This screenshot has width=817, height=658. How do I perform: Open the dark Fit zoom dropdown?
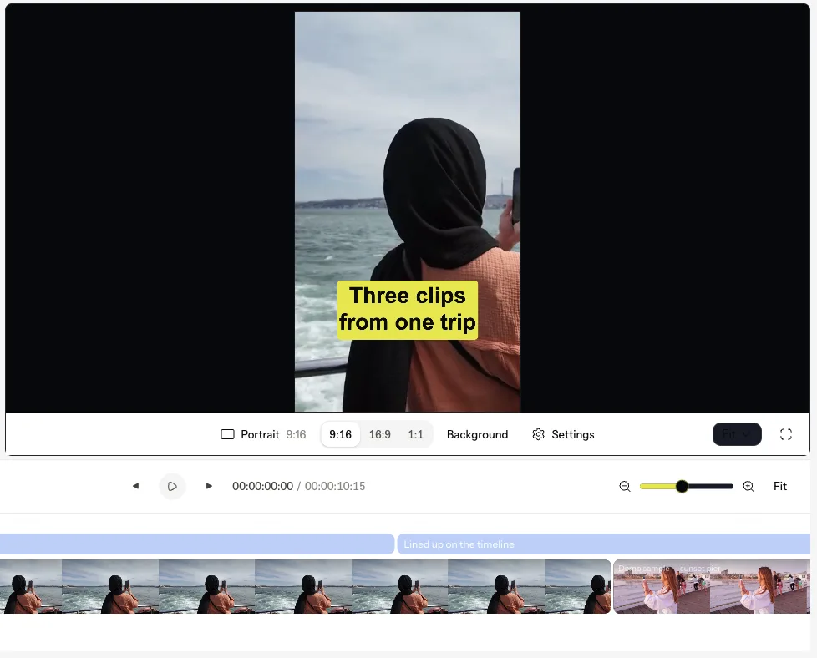[737, 434]
